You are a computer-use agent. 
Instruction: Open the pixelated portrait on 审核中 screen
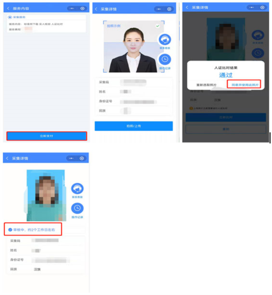pyautogui.click(x=46, y=196)
